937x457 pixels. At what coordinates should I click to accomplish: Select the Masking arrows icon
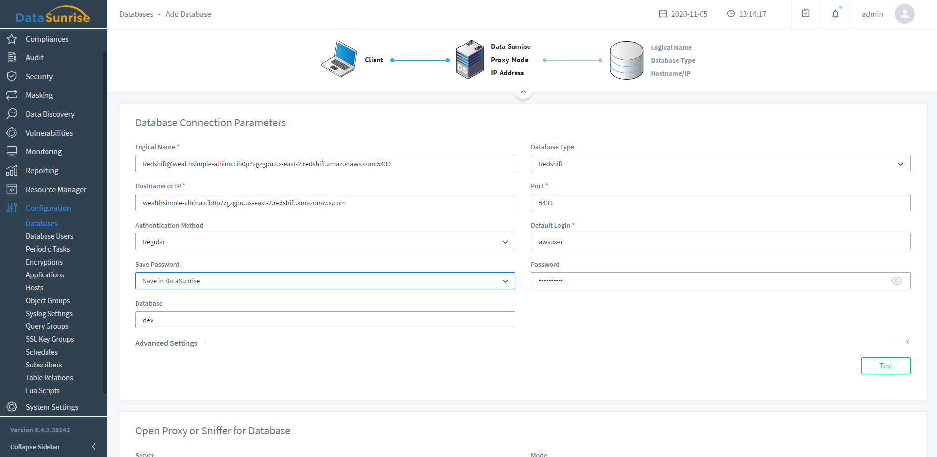pyautogui.click(x=12, y=95)
